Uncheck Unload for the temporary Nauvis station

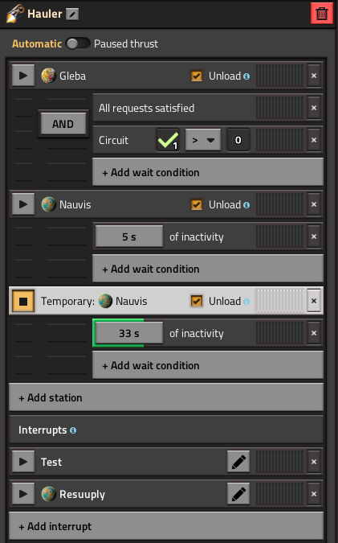pos(197,301)
